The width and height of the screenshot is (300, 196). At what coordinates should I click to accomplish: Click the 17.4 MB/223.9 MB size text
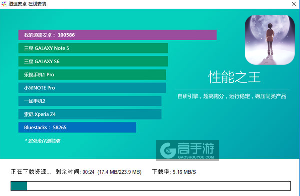119,172
